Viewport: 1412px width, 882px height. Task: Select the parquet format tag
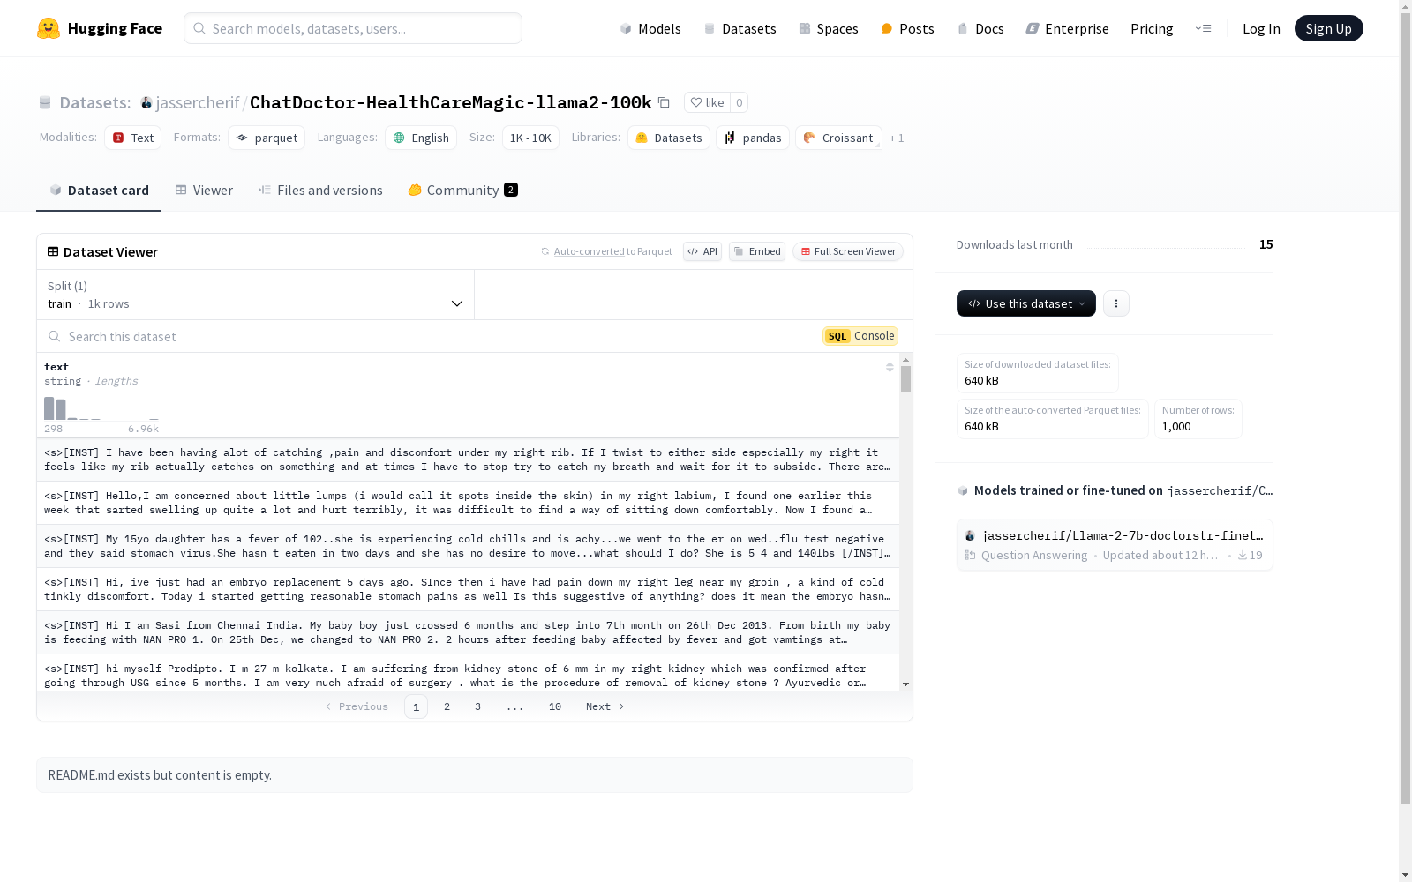[267, 138]
